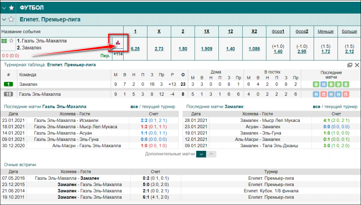Open statistics panel in a new window
Screen dimensions: 361x205
(x=350, y=65)
